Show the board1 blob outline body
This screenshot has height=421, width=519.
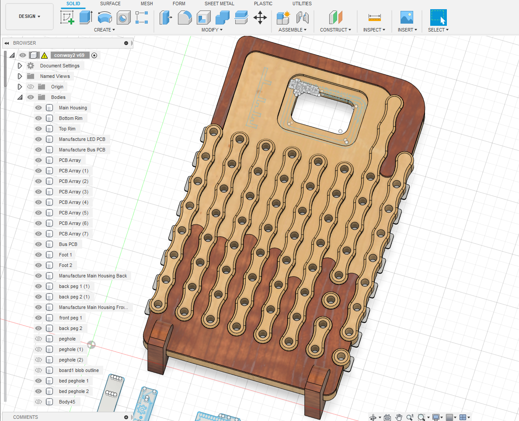38,370
